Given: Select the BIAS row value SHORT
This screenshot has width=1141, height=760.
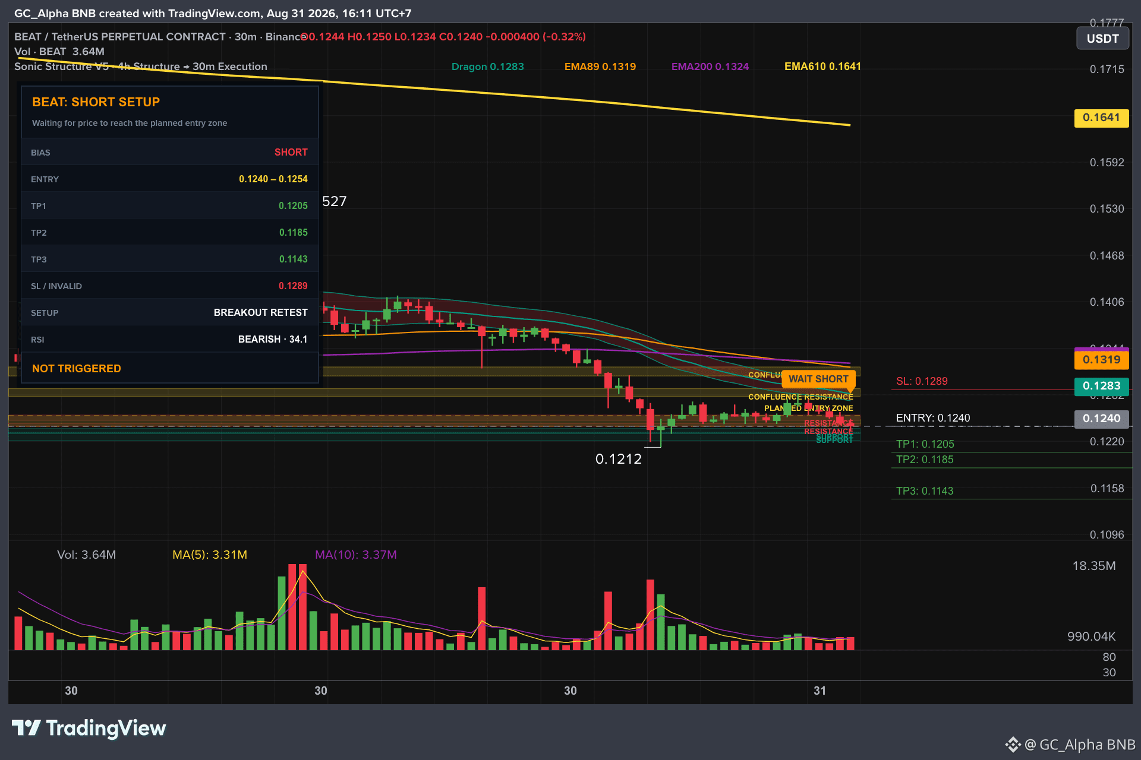Looking at the screenshot, I should coord(291,153).
